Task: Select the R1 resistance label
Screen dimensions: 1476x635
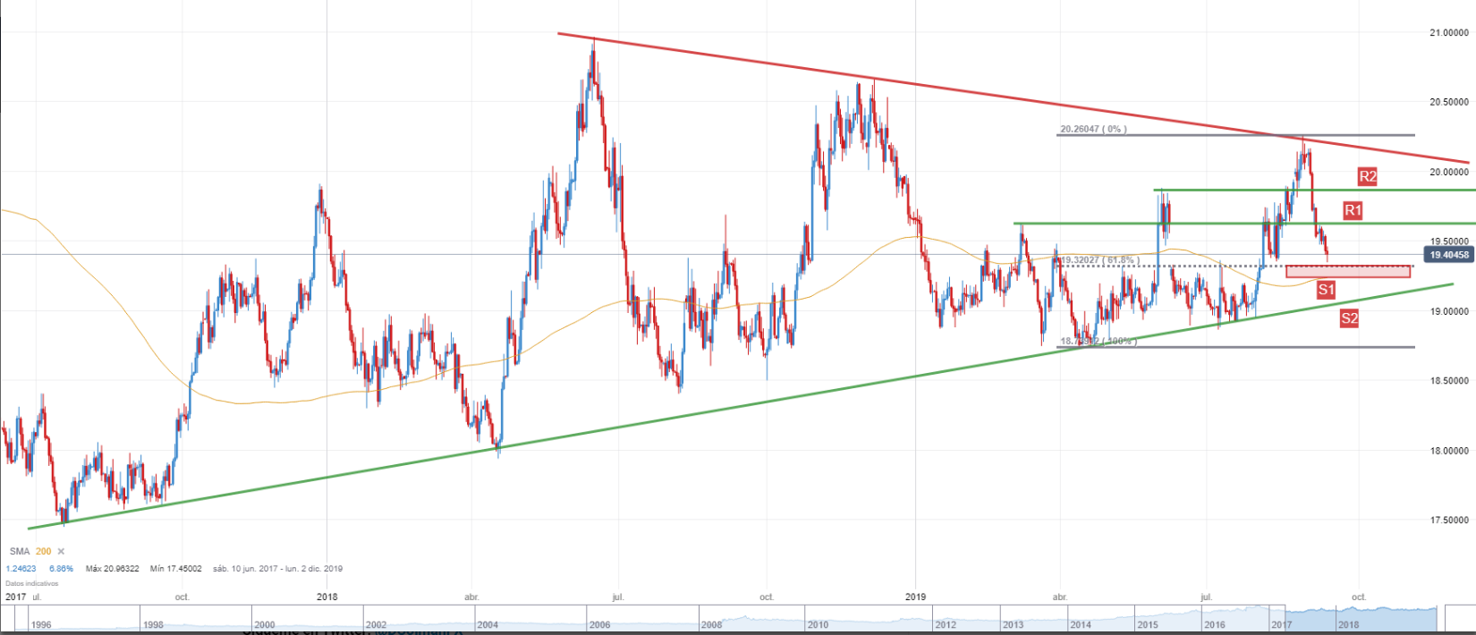Action: [x=1353, y=210]
